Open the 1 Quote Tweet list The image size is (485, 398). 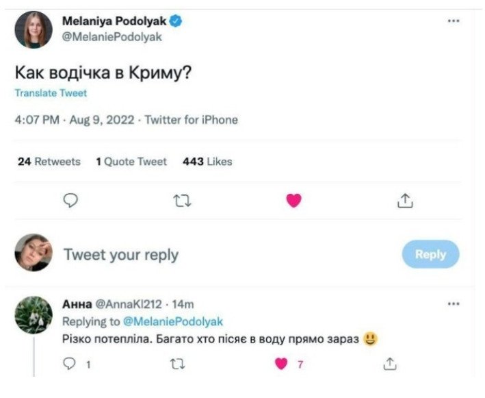click(x=131, y=162)
